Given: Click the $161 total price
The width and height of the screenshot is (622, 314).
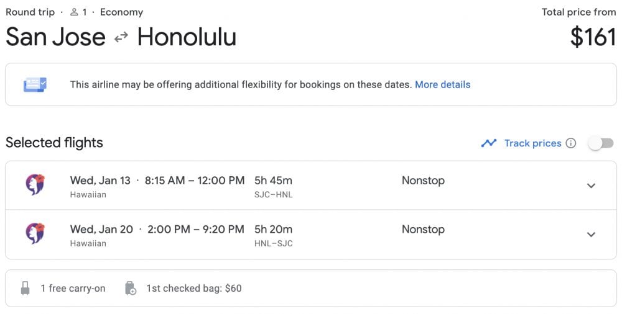Looking at the screenshot, I should (x=593, y=37).
